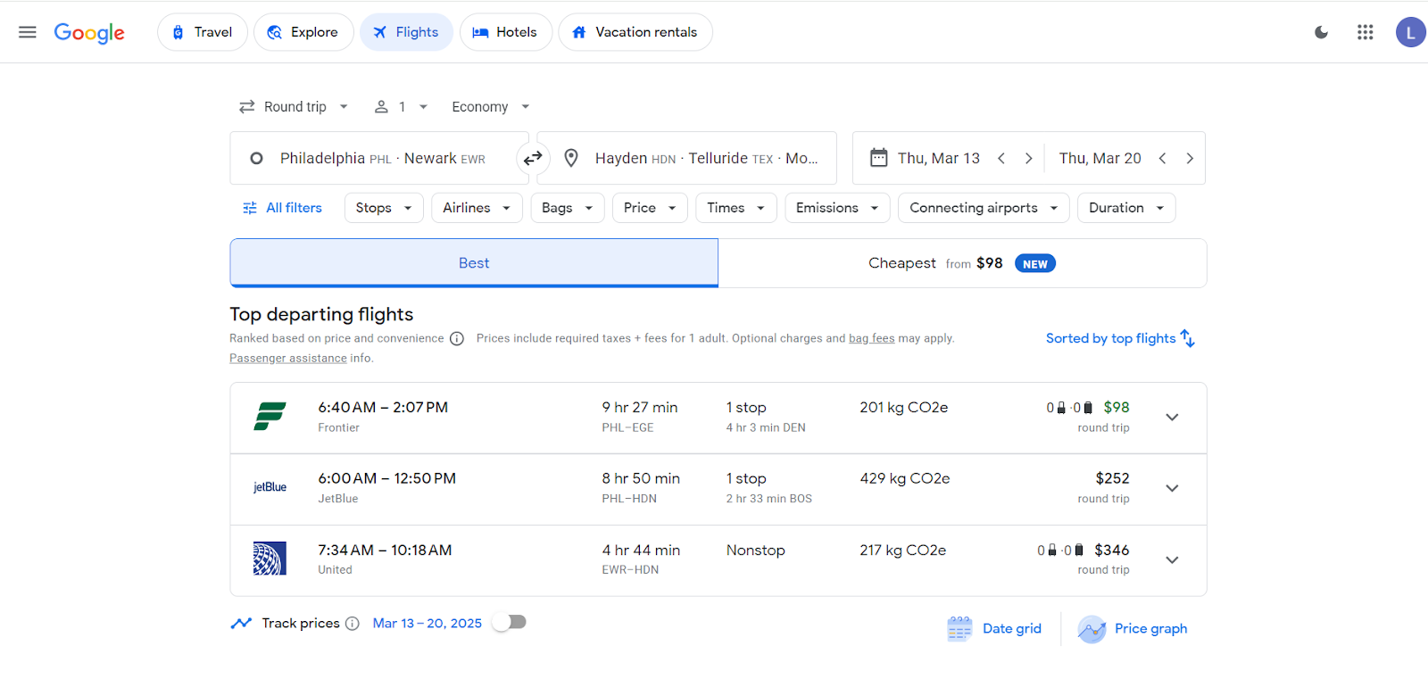
Task: Click the Track prices trend icon
Action: 241,624
